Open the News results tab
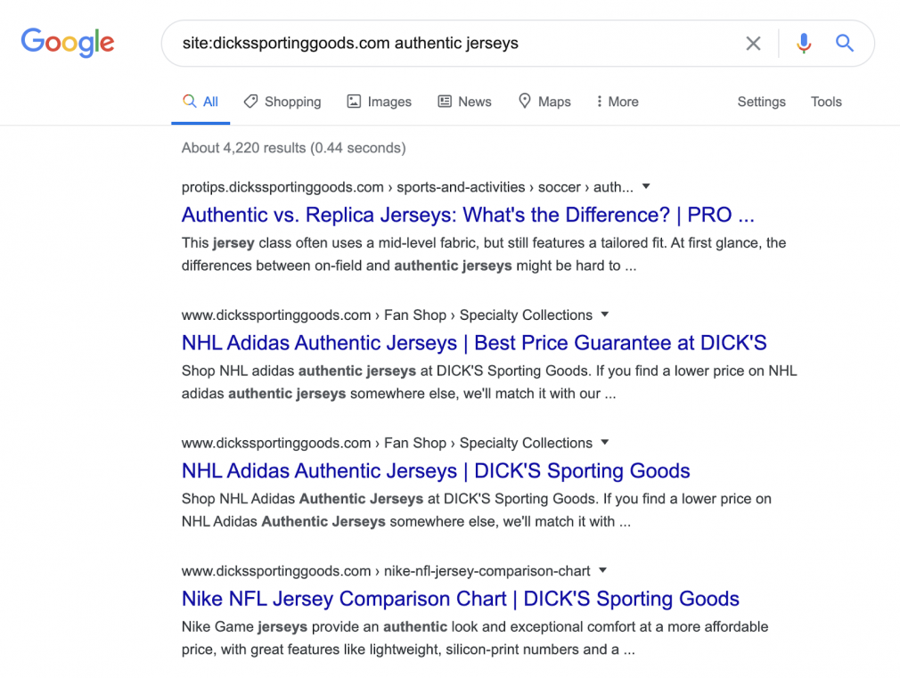 click(465, 102)
